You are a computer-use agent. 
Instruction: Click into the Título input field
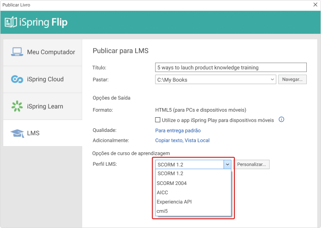(231, 67)
